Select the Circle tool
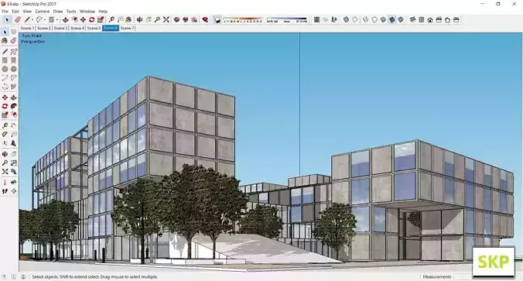The height and width of the screenshot is (281, 523). [x=5, y=69]
